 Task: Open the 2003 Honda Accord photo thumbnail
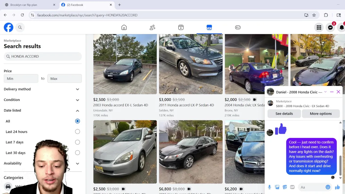pos(125,64)
